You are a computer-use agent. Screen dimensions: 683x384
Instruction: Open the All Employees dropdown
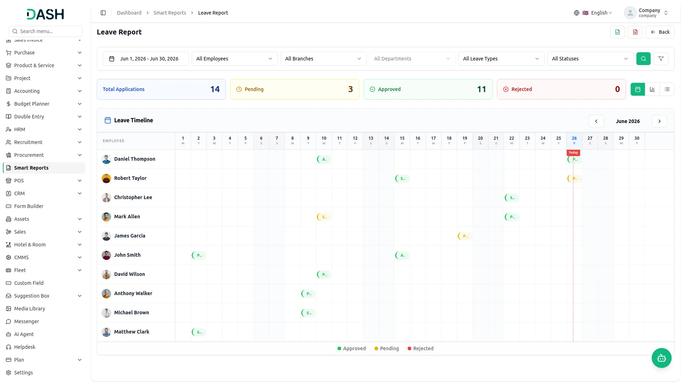235,59
